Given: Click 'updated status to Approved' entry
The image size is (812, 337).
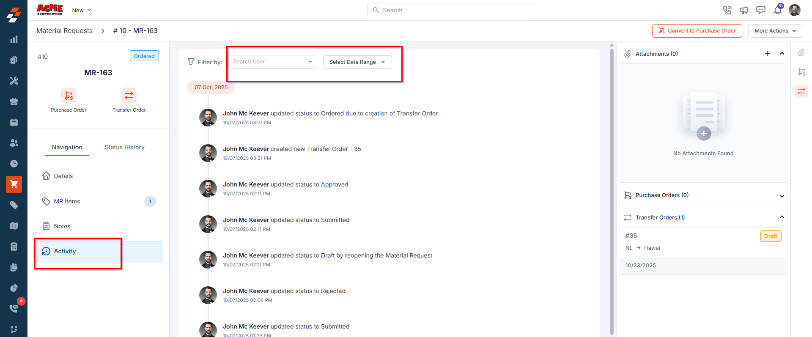Looking at the screenshot, I should 285,184.
